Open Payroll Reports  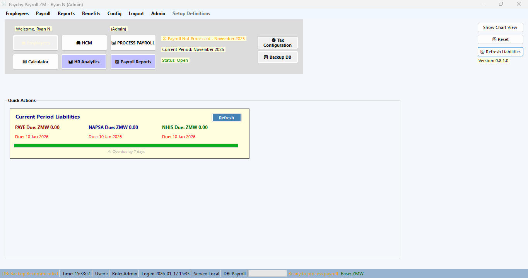tap(133, 62)
